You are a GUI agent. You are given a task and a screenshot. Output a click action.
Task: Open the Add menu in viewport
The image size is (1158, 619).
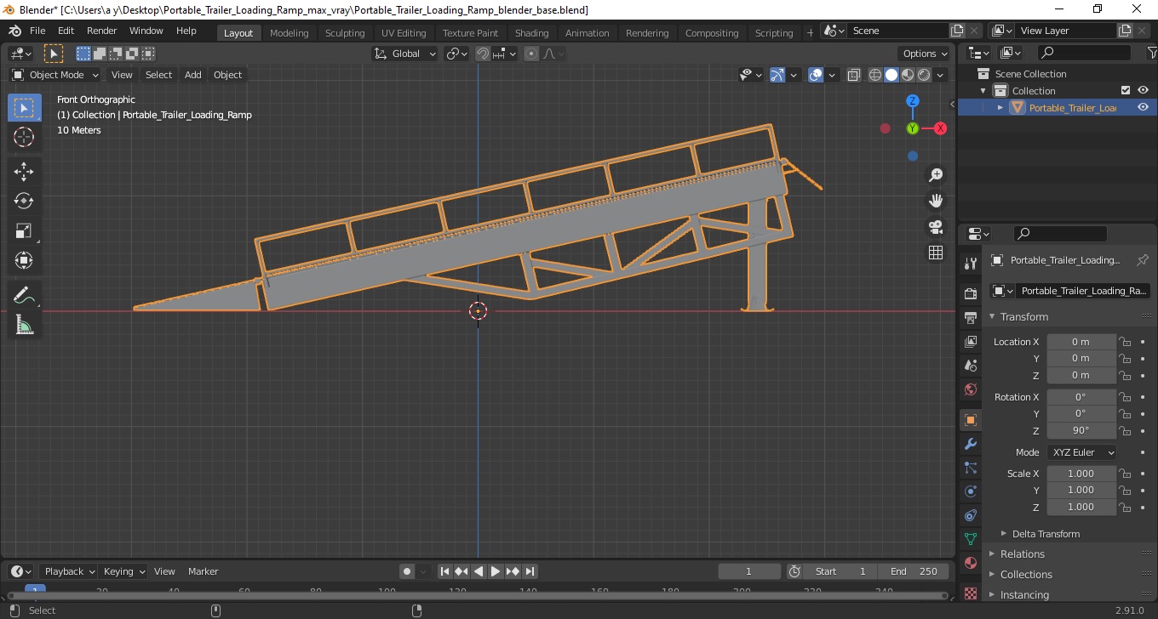[x=193, y=75]
